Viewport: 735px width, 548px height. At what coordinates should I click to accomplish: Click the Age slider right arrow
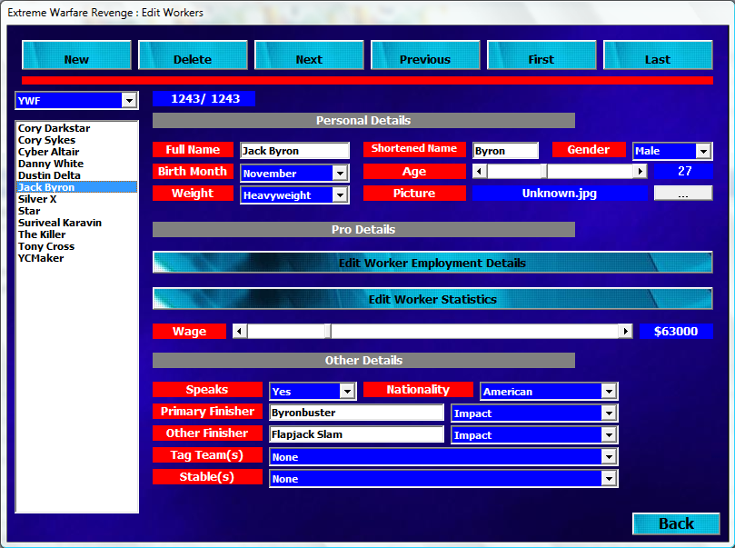[x=640, y=171]
